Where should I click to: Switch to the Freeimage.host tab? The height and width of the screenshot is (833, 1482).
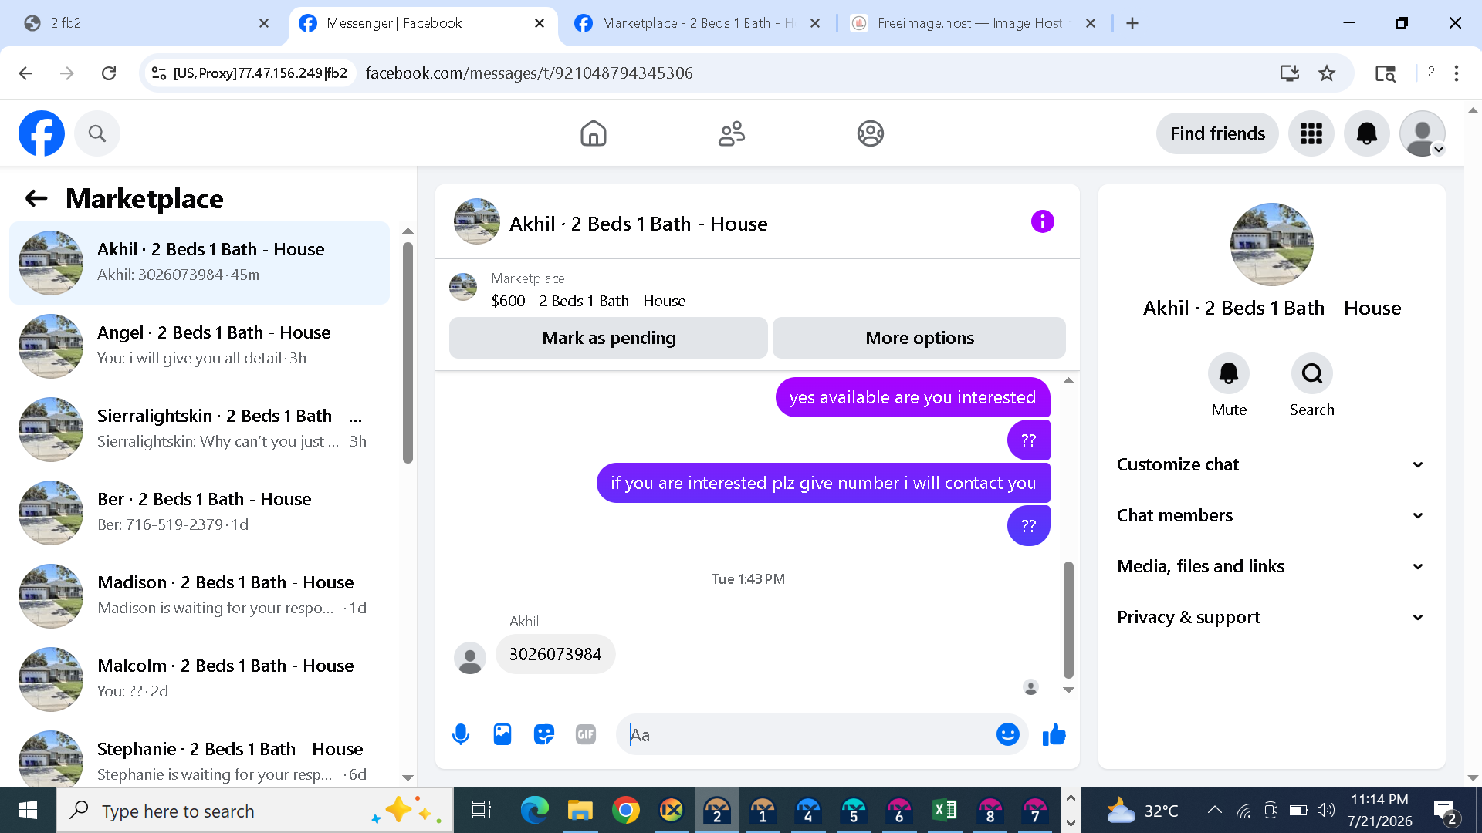[x=974, y=23]
